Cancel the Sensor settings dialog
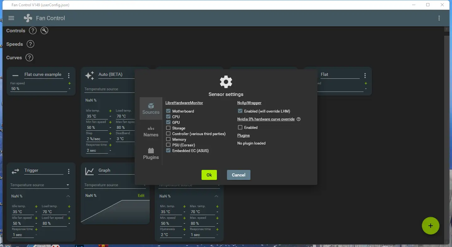 (239, 175)
